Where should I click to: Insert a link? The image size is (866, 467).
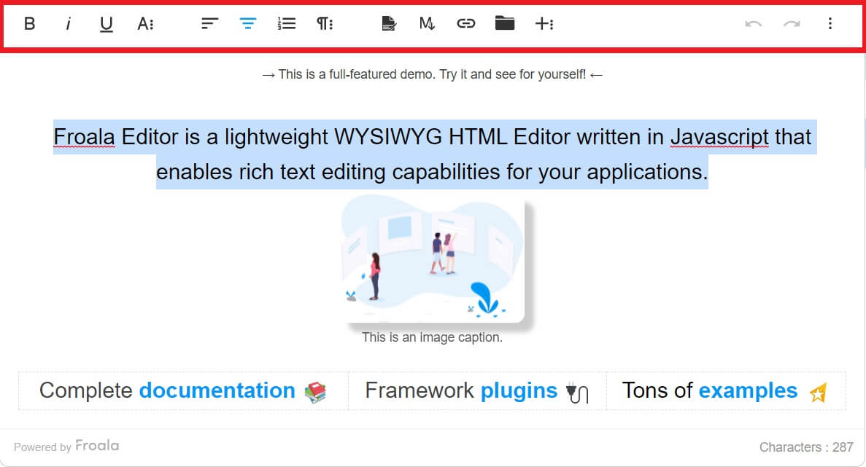point(465,24)
